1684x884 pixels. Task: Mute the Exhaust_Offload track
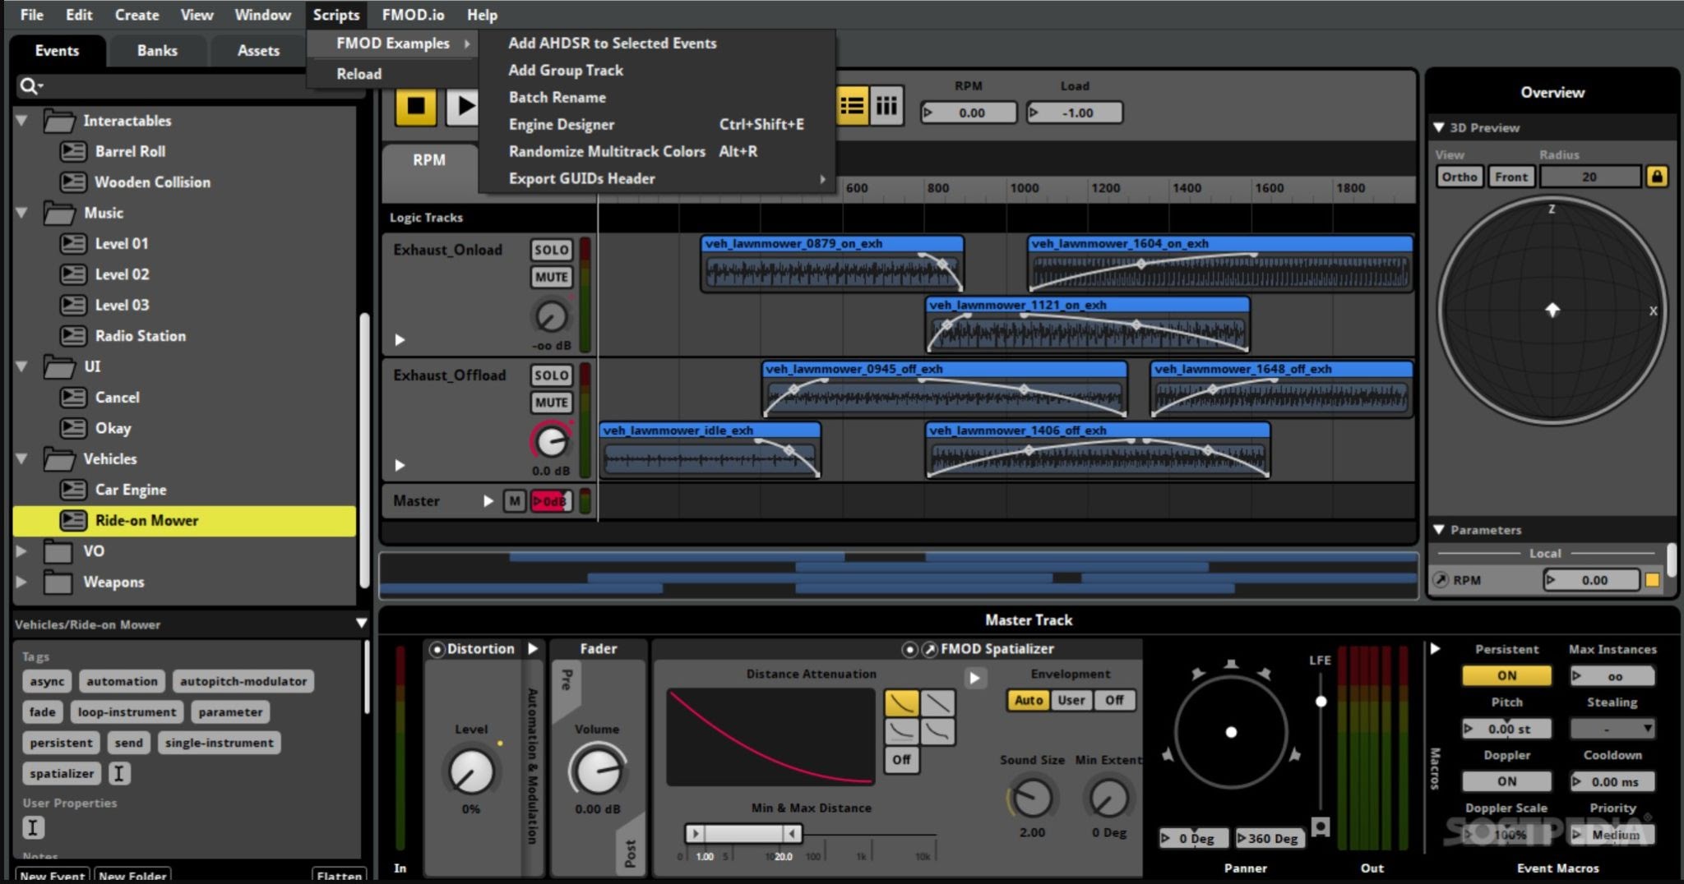click(551, 403)
